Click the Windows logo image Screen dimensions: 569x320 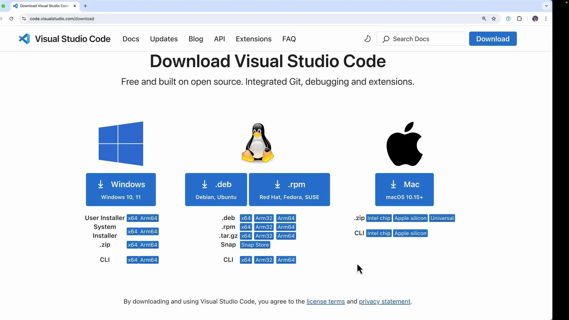pyautogui.click(x=121, y=144)
